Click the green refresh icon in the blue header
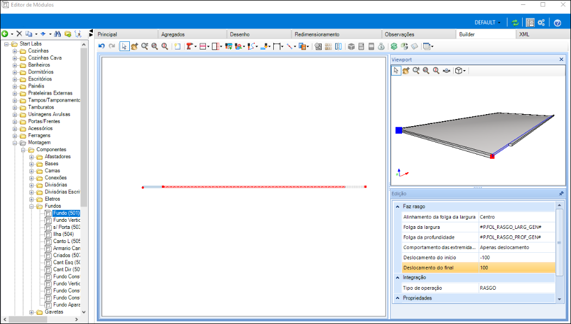The height and width of the screenshot is (324, 571). [x=515, y=23]
